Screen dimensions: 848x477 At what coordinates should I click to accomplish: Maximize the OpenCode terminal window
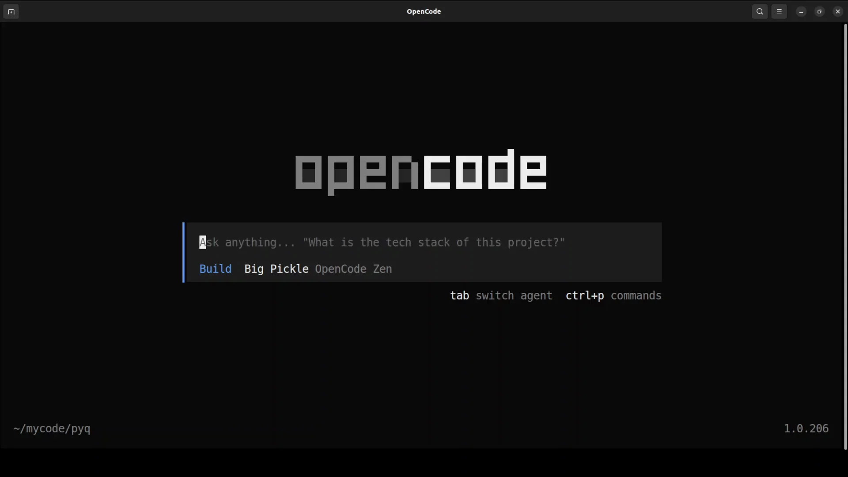(x=819, y=11)
